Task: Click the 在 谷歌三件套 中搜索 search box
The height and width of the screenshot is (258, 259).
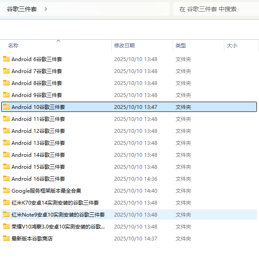Action: click(x=216, y=9)
